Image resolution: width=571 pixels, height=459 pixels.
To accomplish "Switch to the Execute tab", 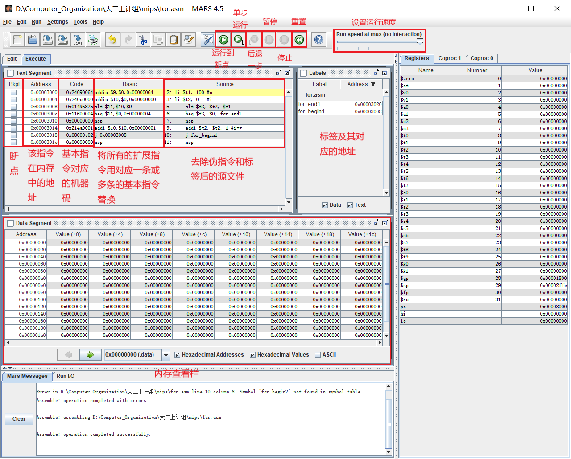I will 36,59.
